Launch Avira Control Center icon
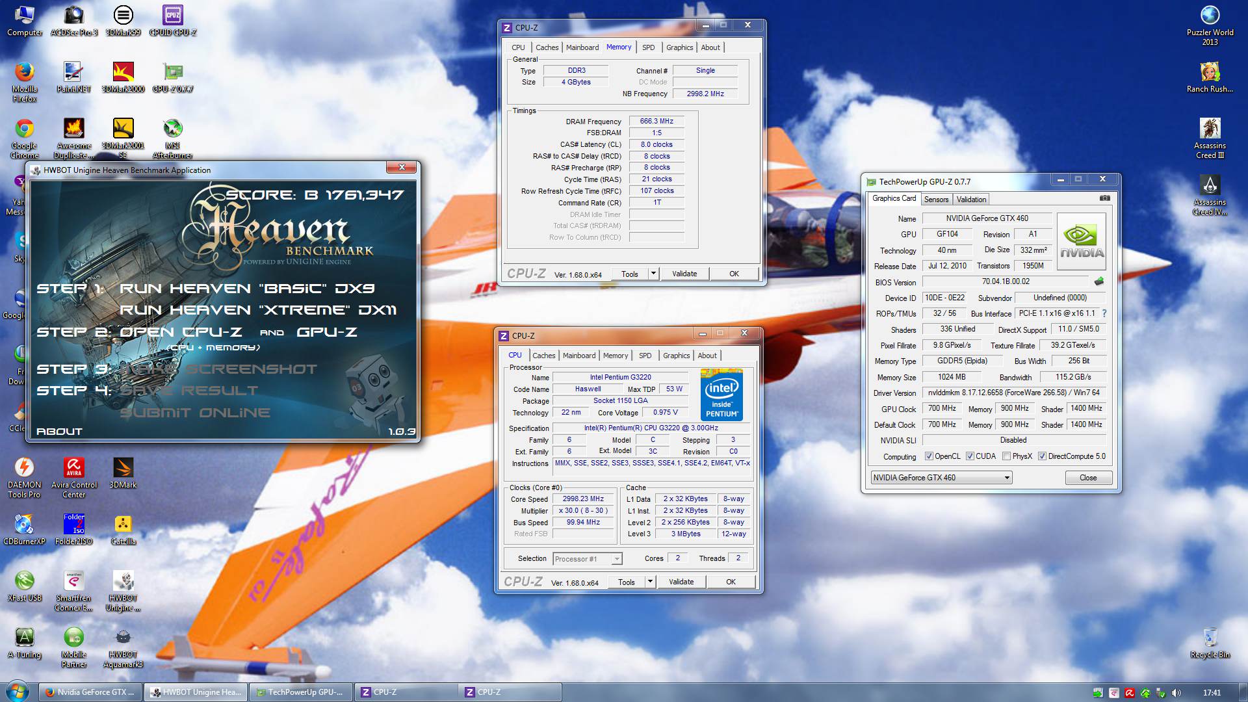The width and height of the screenshot is (1248, 702). tap(74, 478)
